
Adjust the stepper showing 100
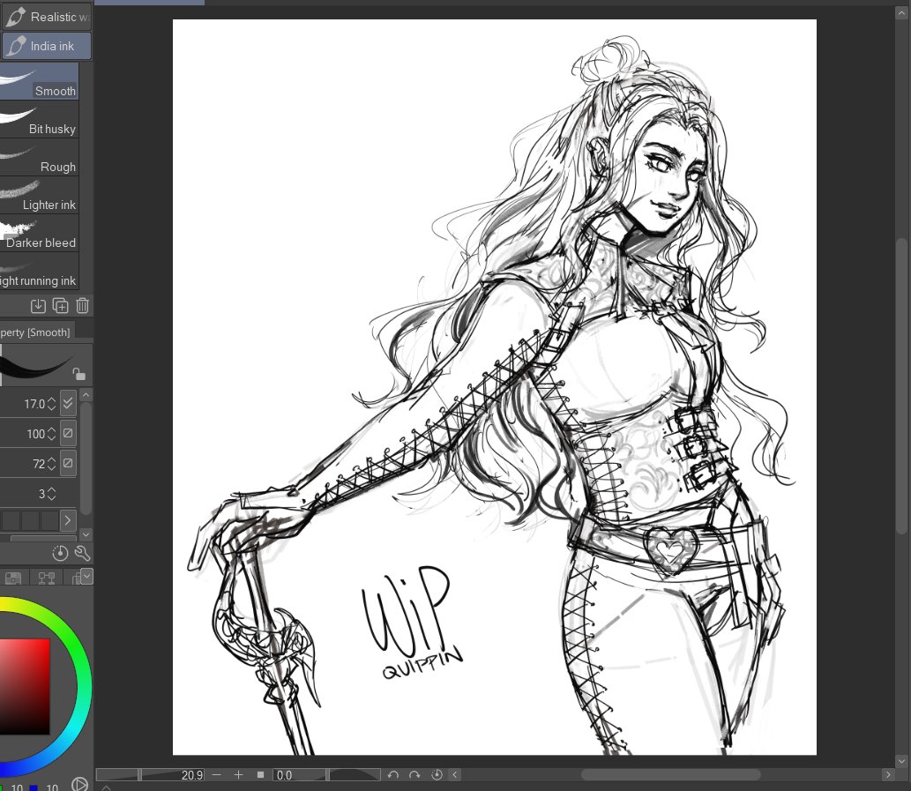pyautogui.click(x=52, y=434)
